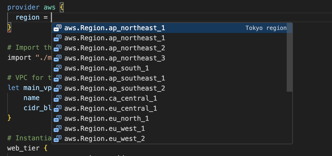Click the "let" keyword before main_vp
This screenshot has width=332, height=156.
13,88
